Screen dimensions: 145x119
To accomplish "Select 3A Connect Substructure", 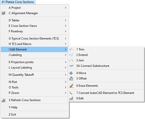I will tap(106, 66).
